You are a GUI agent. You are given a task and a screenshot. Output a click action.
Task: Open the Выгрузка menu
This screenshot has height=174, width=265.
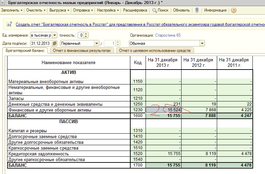[x=59, y=10]
